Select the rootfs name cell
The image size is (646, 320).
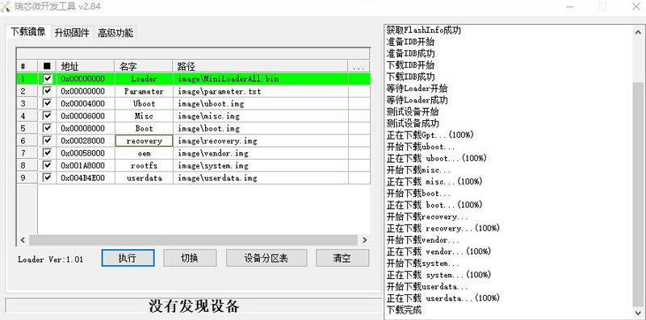point(144,165)
